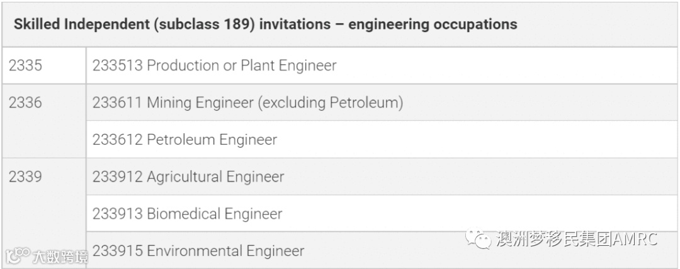The height and width of the screenshot is (269, 680).
Task: Click the "Agricultural Engineer" occupation name
Action: point(215,177)
